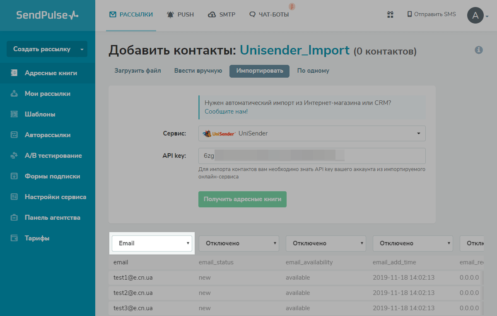Open the PUSH top menu
Screen dimensions: 497x316
tap(180, 14)
